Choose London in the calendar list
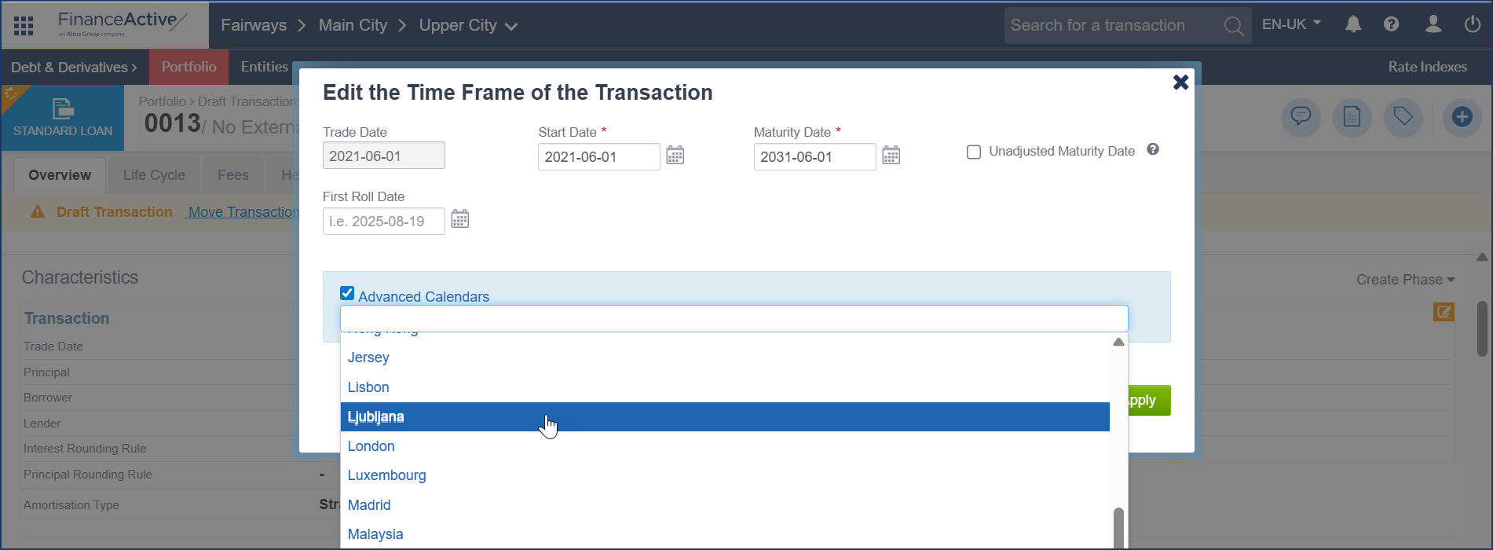The width and height of the screenshot is (1493, 550). [x=371, y=446]
